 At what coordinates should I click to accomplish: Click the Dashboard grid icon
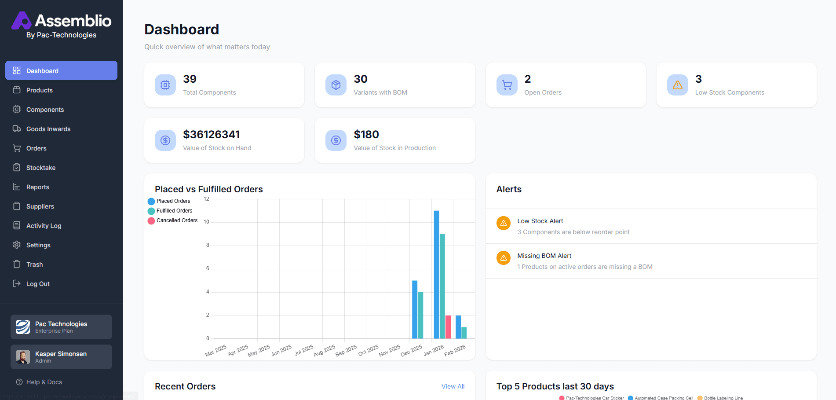coord(17,70)
